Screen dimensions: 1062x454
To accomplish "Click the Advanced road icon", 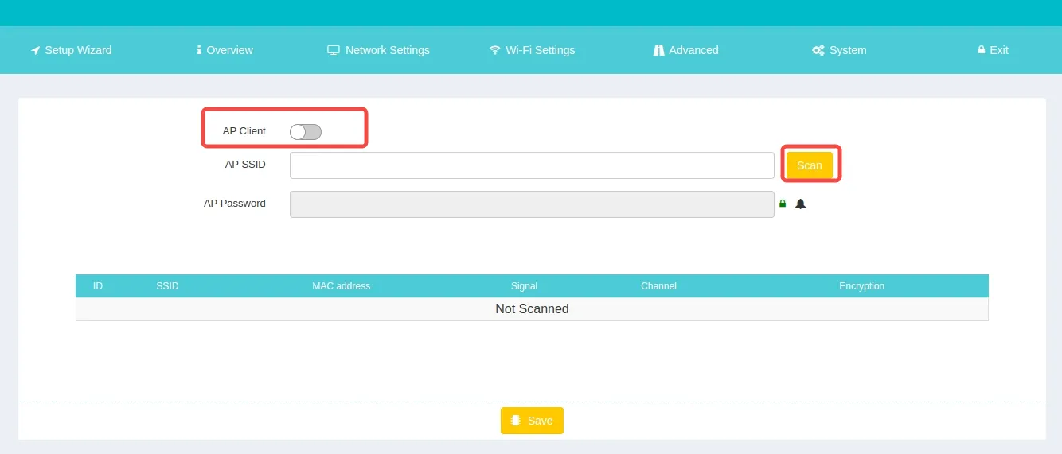I will pos(658,50).
